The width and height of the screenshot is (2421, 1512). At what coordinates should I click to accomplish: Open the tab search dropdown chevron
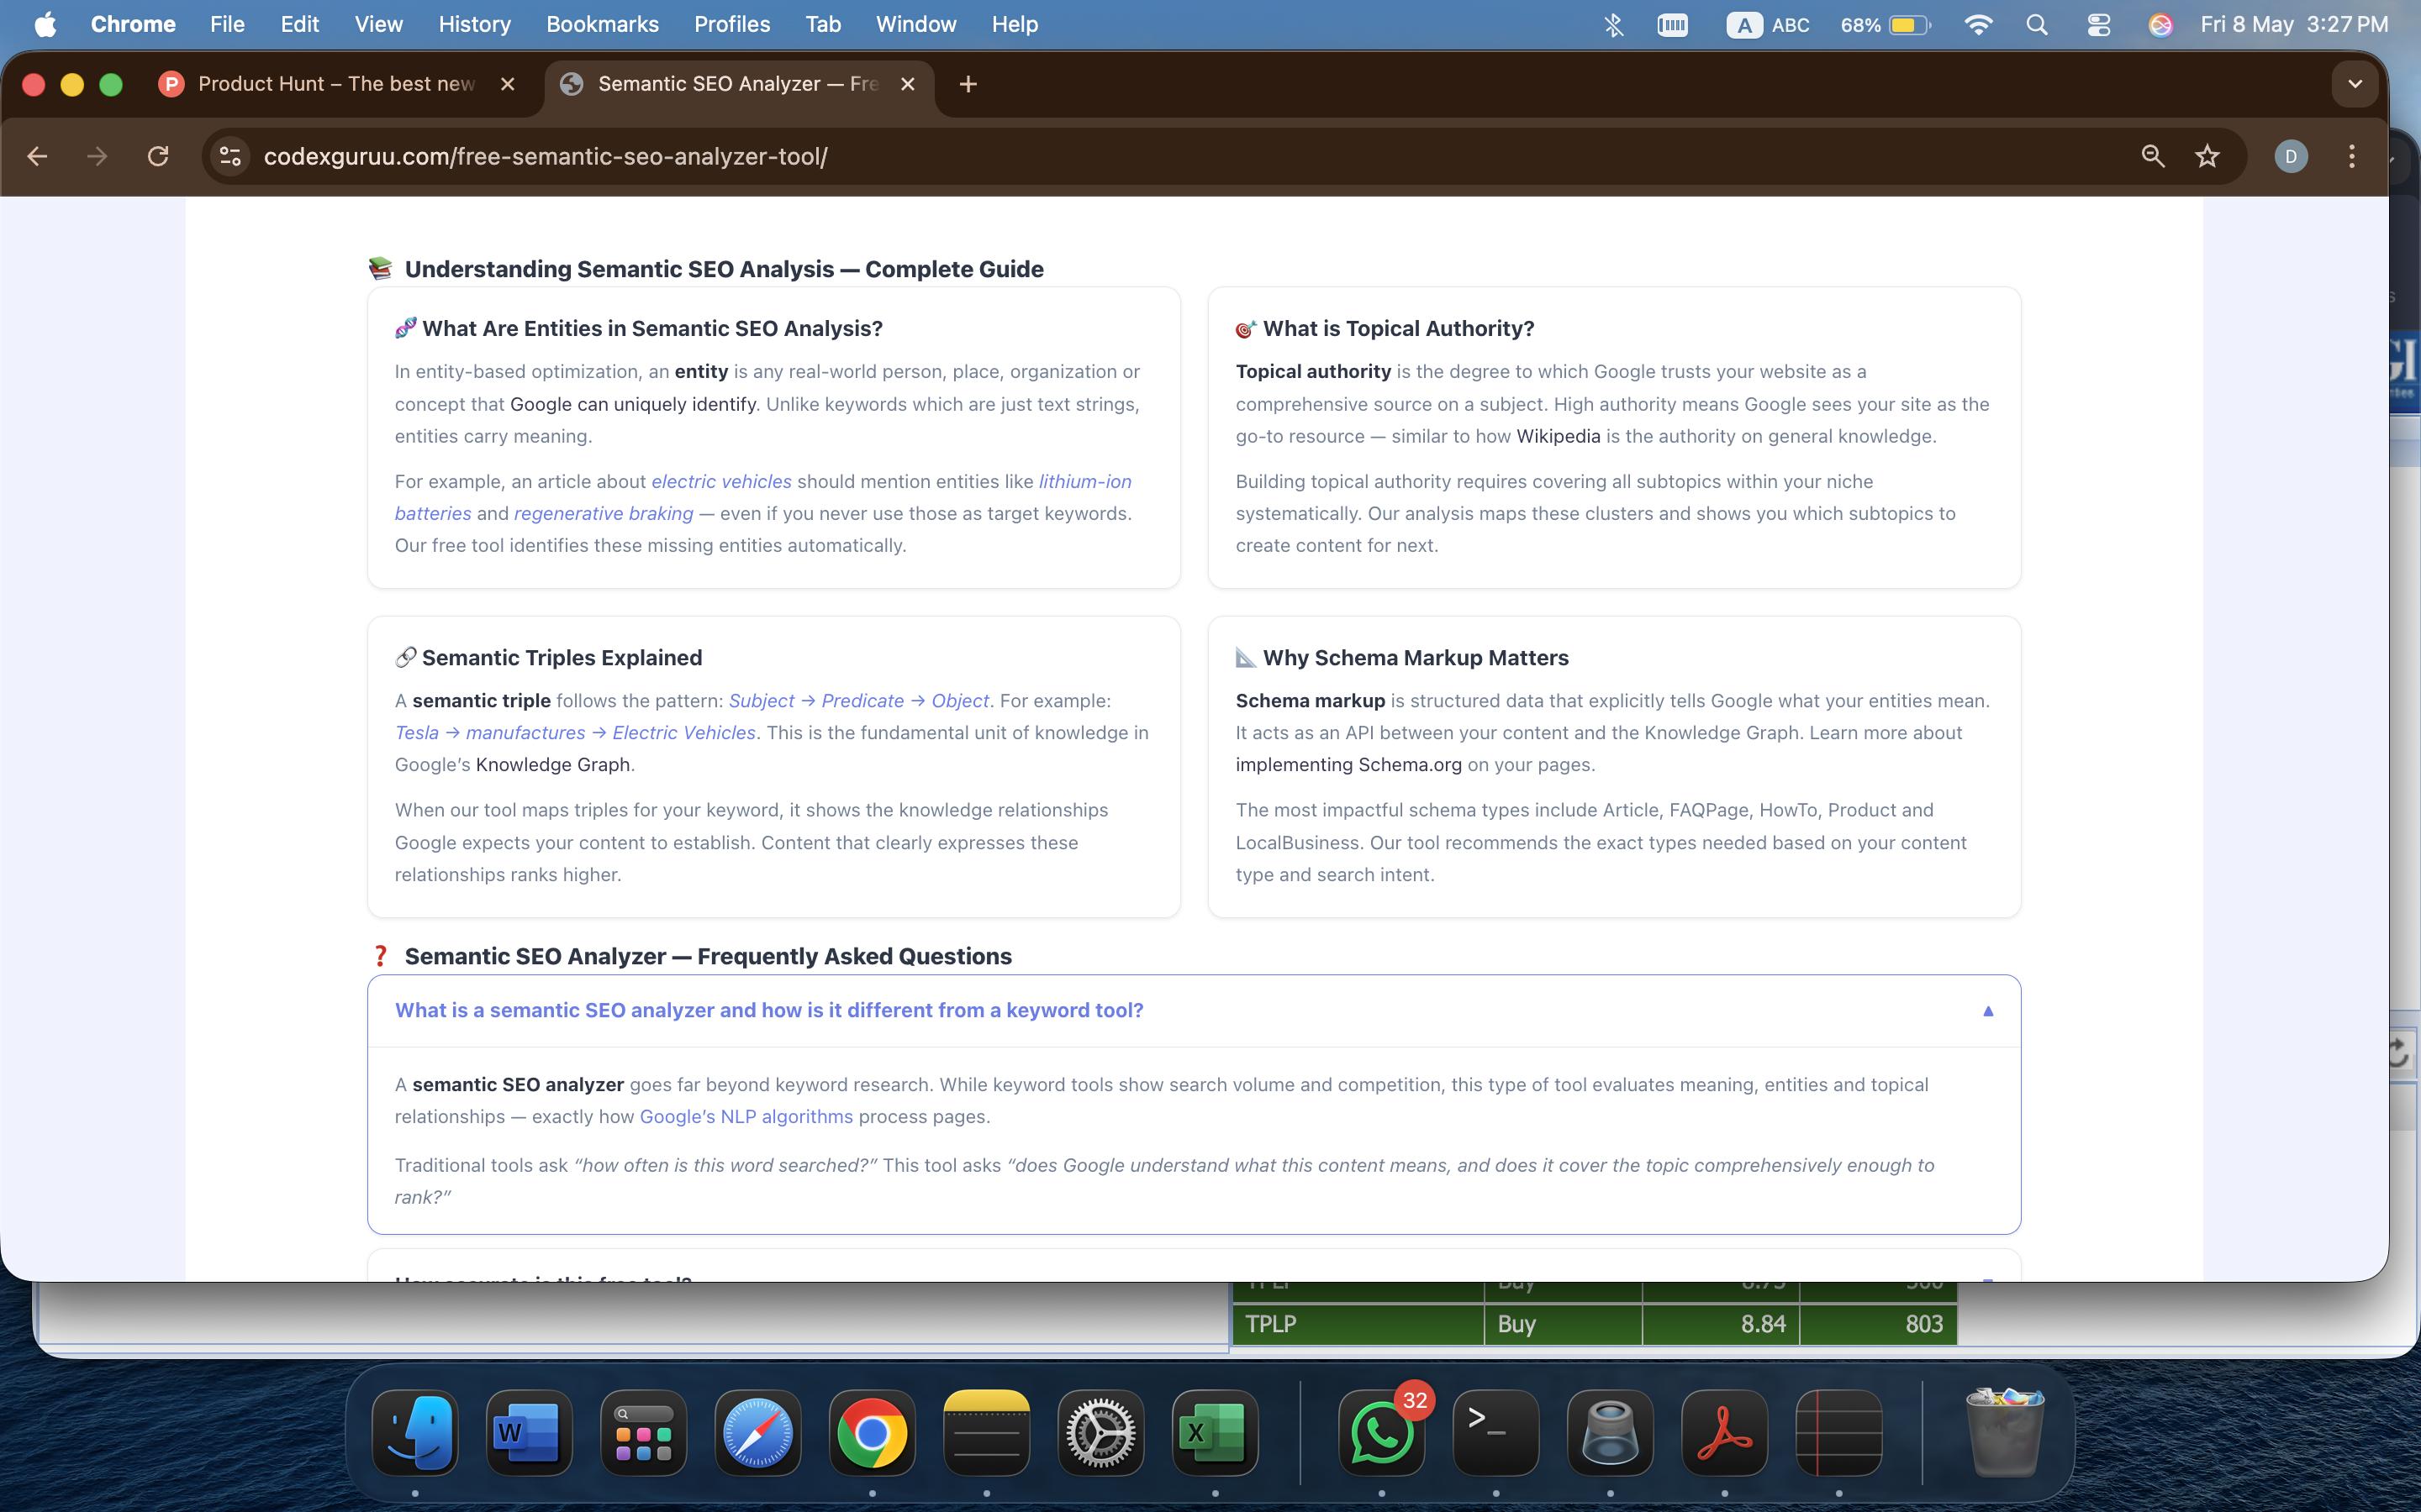click(x=2355, y=84)
